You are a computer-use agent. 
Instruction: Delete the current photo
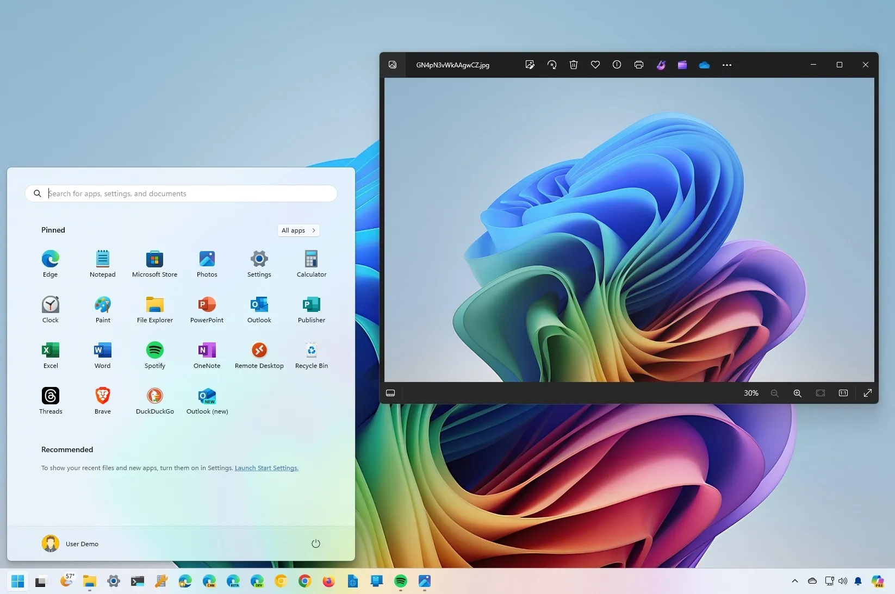click(574, 65)
